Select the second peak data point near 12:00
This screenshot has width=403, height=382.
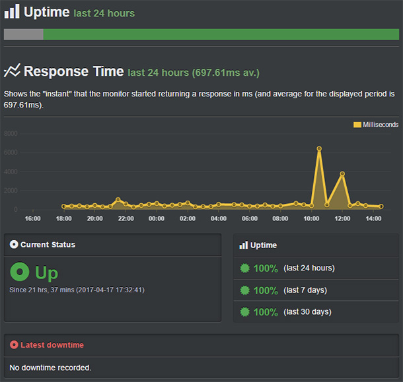[x=342, y=174]
